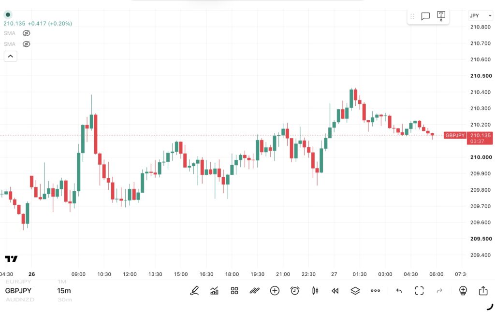Viewport: 495px width, 312px height.
Task: Open the indicators chart icon
Action: (214, 291)
